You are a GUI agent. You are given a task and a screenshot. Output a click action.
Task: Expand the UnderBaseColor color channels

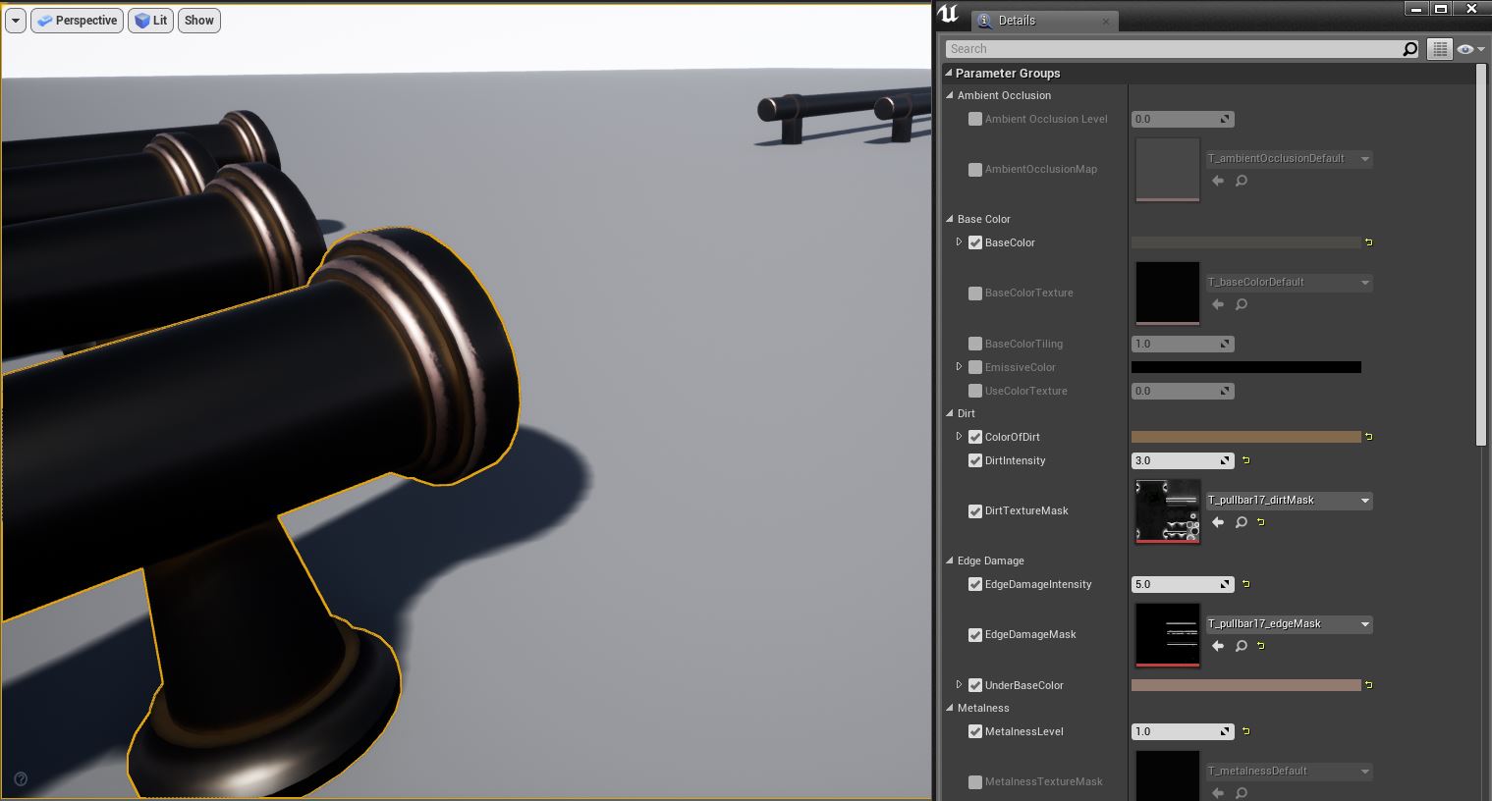coord(960,685)
